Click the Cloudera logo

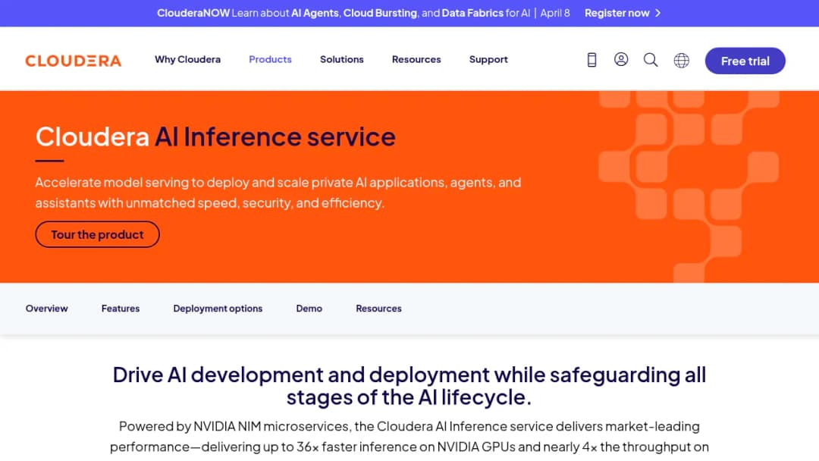(73, 61)
